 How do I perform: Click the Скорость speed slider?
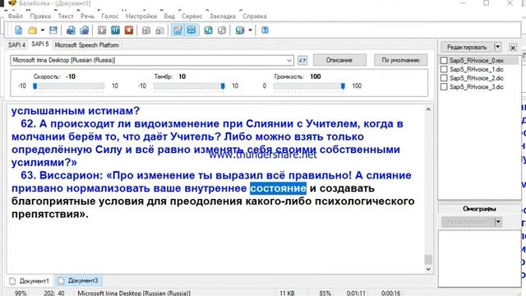(x=69, y=86)
